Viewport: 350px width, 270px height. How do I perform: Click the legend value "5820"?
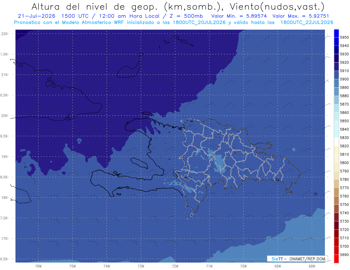(x=344, y=146)
